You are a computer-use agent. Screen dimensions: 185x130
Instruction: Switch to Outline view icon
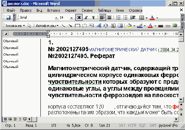20,119
